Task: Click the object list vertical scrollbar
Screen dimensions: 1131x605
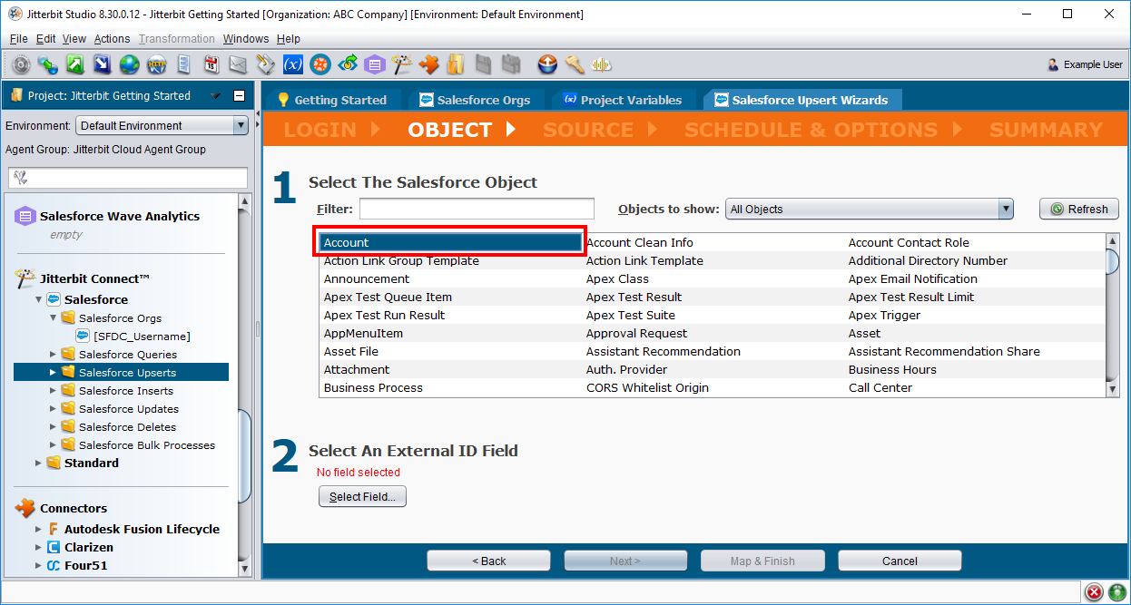Action: (1112, 314)
